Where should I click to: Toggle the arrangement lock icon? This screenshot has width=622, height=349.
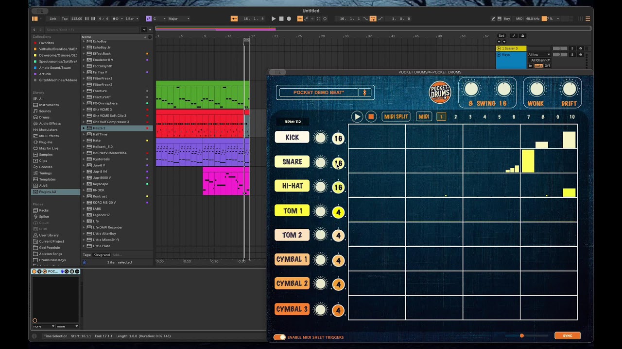[x=522, y=36]
